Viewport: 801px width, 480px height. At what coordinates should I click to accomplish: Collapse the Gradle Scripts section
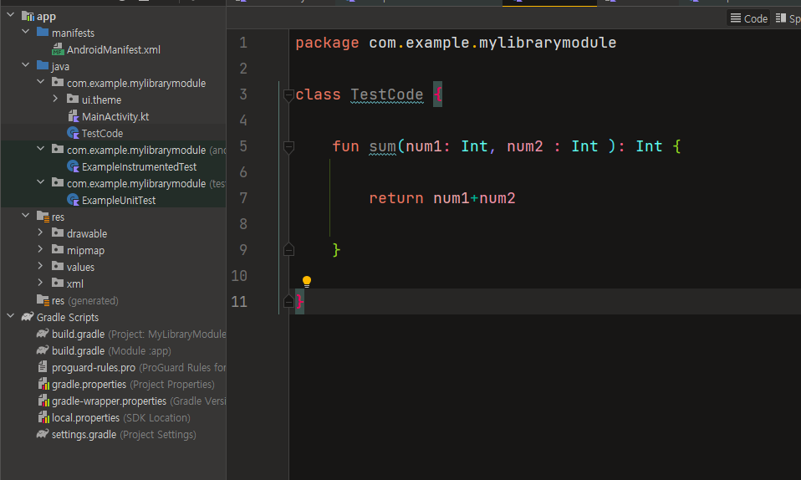(x=11, y=316)
